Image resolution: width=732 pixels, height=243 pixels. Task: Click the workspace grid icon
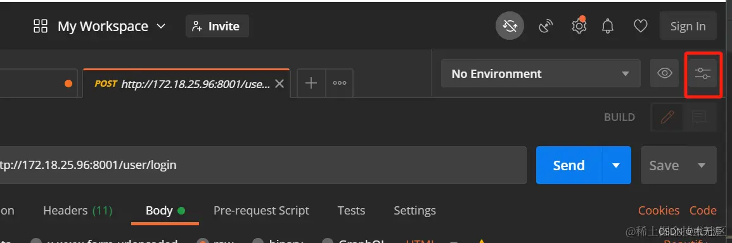pos(41,26)
